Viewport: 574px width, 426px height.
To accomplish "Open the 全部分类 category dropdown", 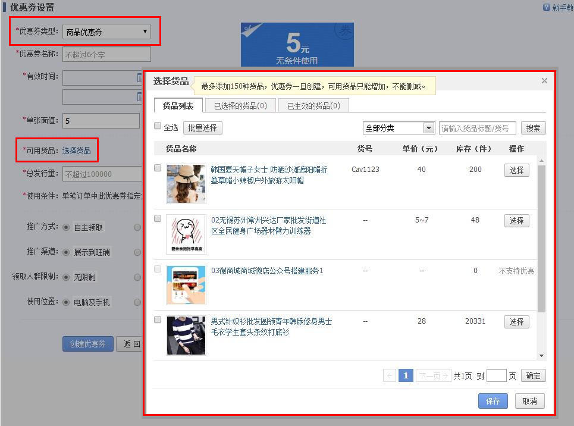I will [x=399, y=128].
